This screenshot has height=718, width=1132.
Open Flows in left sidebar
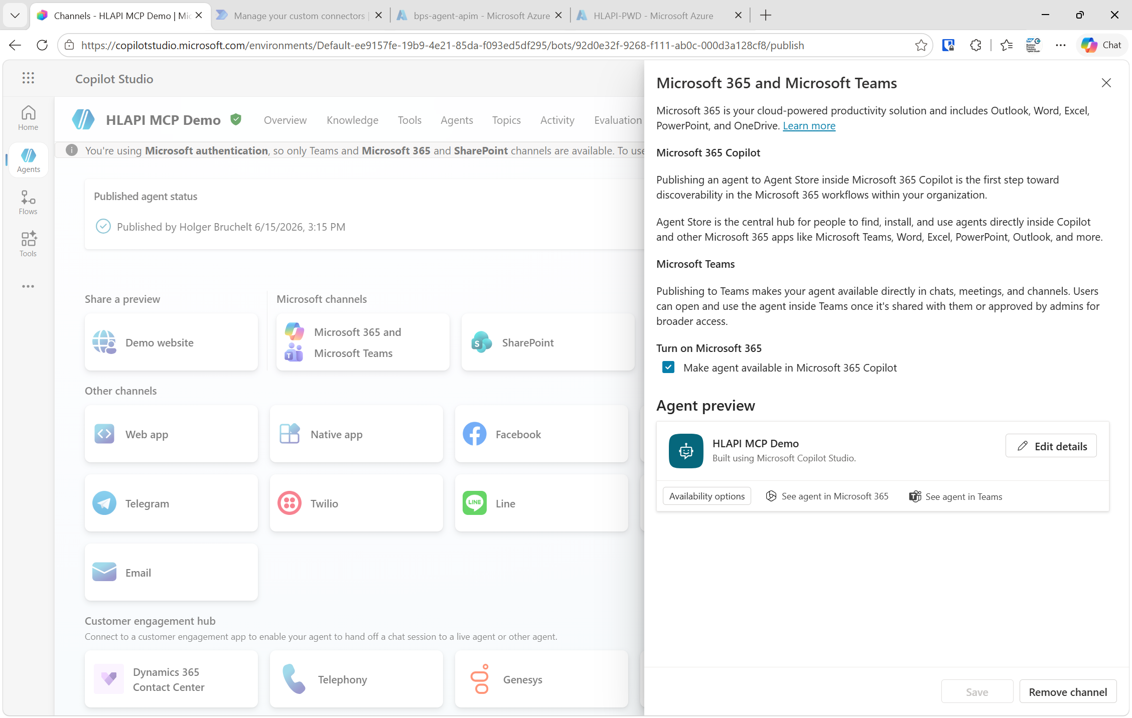(x=28, y=203)
